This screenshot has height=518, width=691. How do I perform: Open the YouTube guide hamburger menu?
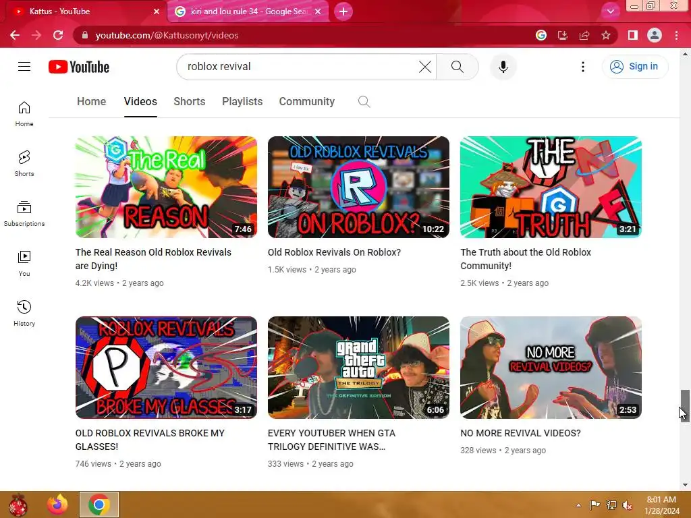pos(24,67)
